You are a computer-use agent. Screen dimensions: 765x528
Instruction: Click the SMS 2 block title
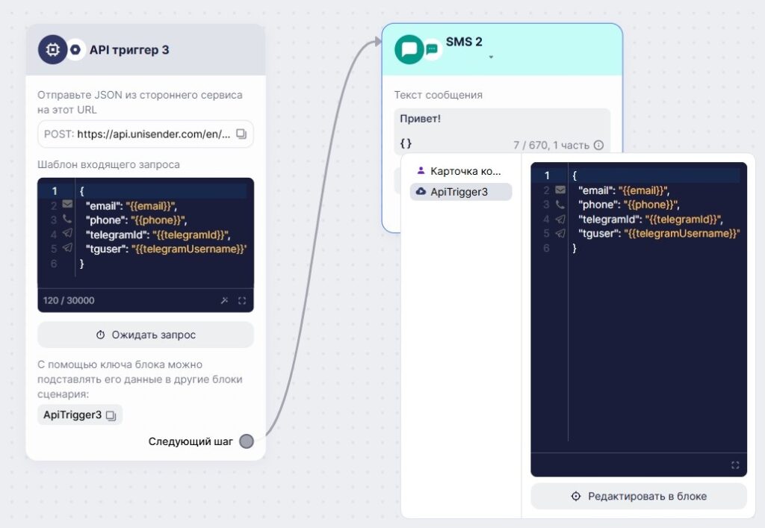coord(464,42)
